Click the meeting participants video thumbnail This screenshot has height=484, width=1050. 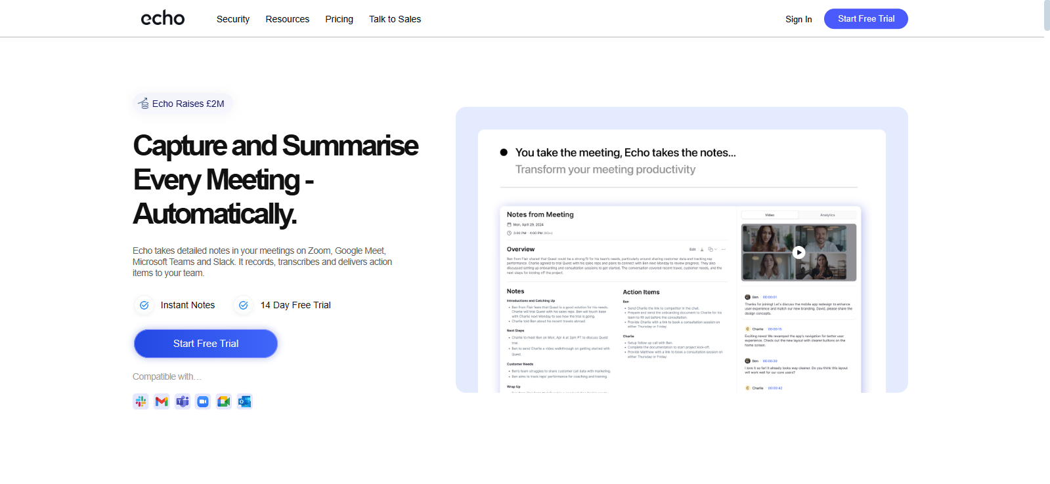[798, 252]
